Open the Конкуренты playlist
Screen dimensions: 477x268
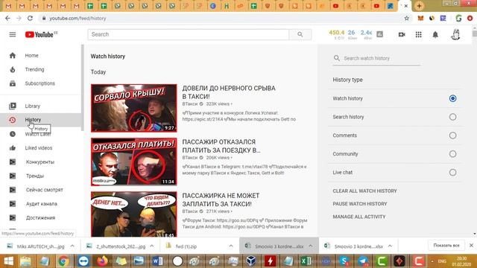click(40, 162)
